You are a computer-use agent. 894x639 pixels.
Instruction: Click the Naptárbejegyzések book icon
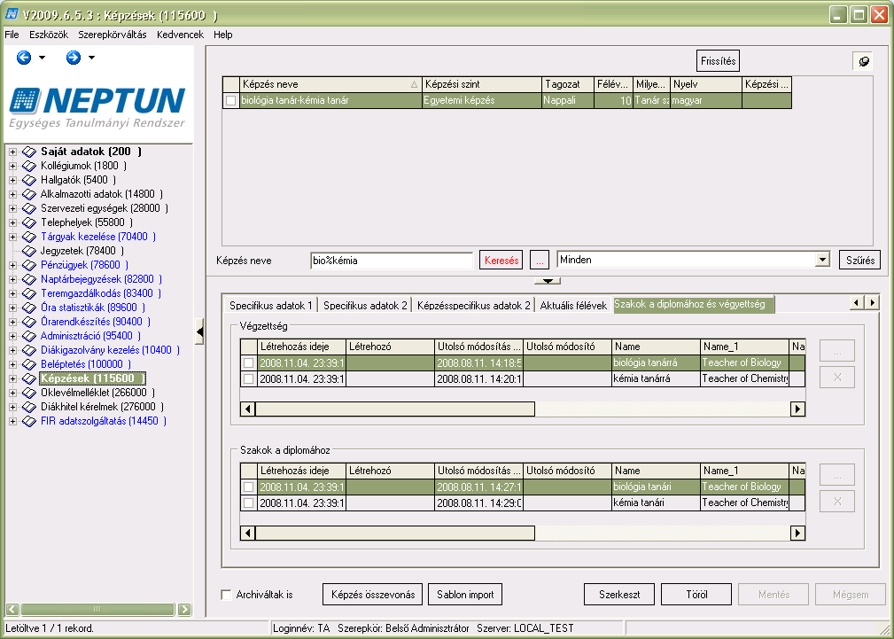coord(29,279)
